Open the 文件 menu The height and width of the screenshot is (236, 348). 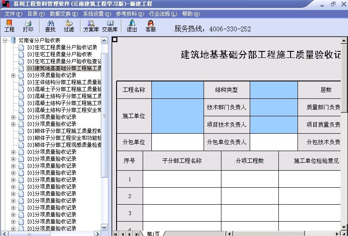[x=13, y=13]
